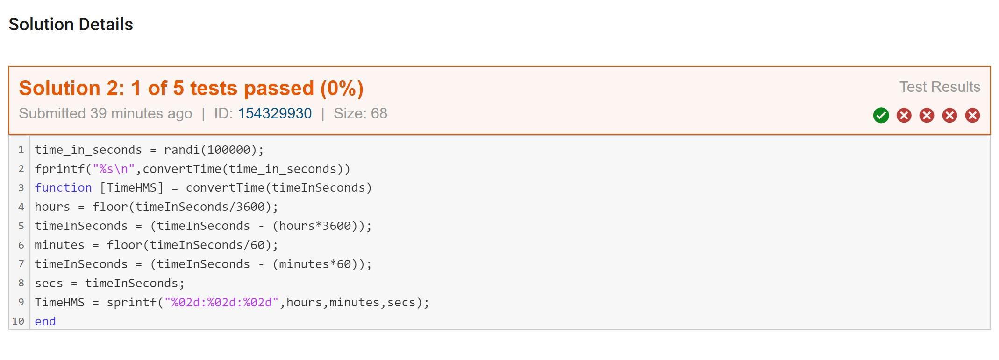
Task: Click line number 3 in code gutter
Action: click(21, 188)
